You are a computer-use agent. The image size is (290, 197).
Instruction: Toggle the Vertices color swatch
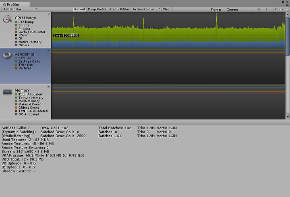pyautogui.click(x=16, y=68)
